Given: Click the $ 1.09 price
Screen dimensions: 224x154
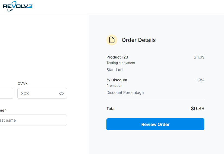Looking at the screenshot, I should point(199,57).
